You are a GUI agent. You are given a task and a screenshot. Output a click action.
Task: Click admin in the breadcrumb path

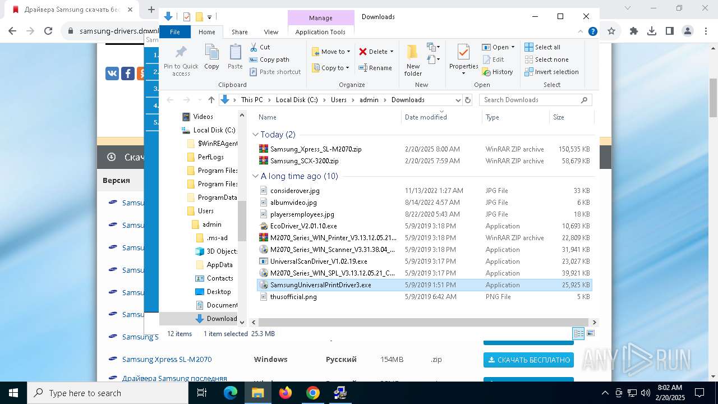[x=369, y=100]
